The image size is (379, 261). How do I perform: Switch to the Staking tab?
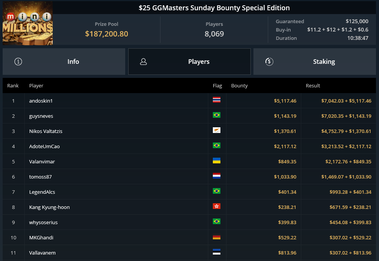click(x=315, y=62)
